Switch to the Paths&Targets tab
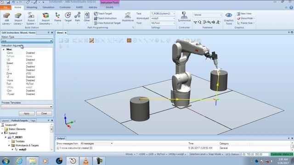Image resolution: width=294 pixels, height=165 pixels. [x=19, y=121]
